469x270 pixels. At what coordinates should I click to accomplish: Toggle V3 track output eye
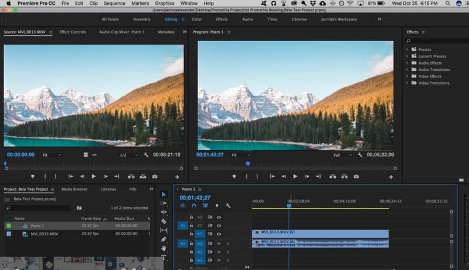219,217
